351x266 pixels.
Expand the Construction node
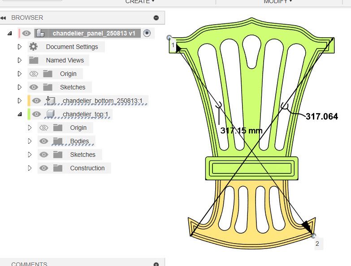click(x=30, y=168)
